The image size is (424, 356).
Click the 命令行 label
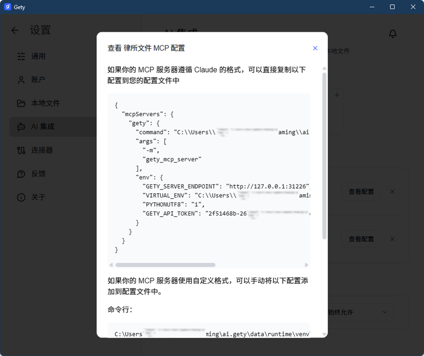tap(120, 309)
